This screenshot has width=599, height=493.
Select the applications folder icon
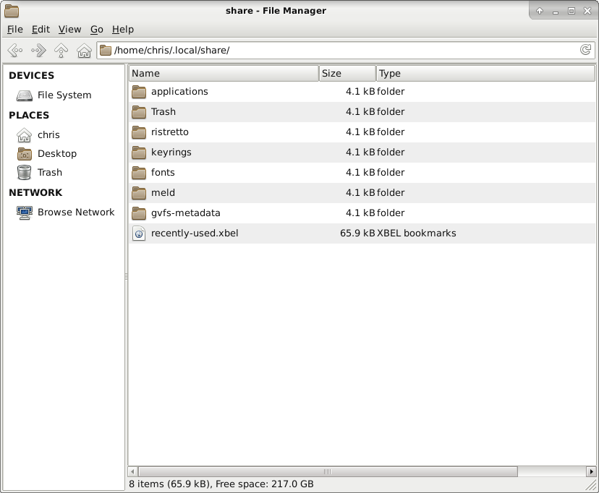click(139, 92)
